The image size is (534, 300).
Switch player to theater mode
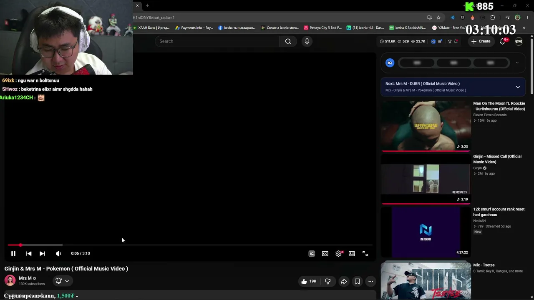tap(352, 253)
